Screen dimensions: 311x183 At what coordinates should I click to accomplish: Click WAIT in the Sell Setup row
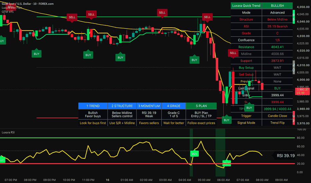tap(277, 75)
